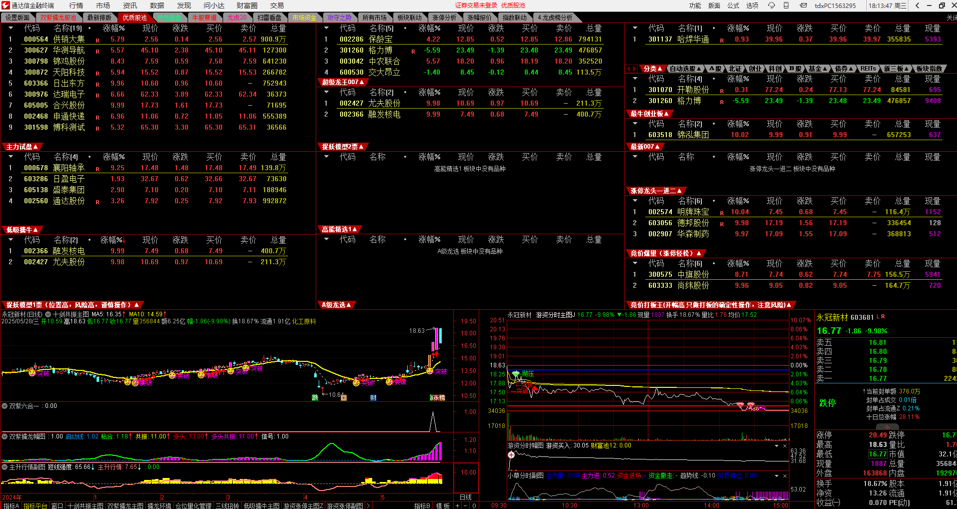Viewport: 957px width, 509px height.
Task: Toggle the 指标B indicator group
Action: pos(422,505)
